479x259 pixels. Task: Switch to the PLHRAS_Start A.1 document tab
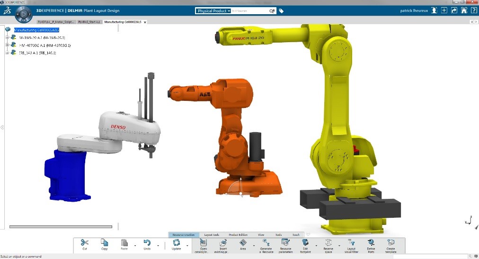pos(90,22)
